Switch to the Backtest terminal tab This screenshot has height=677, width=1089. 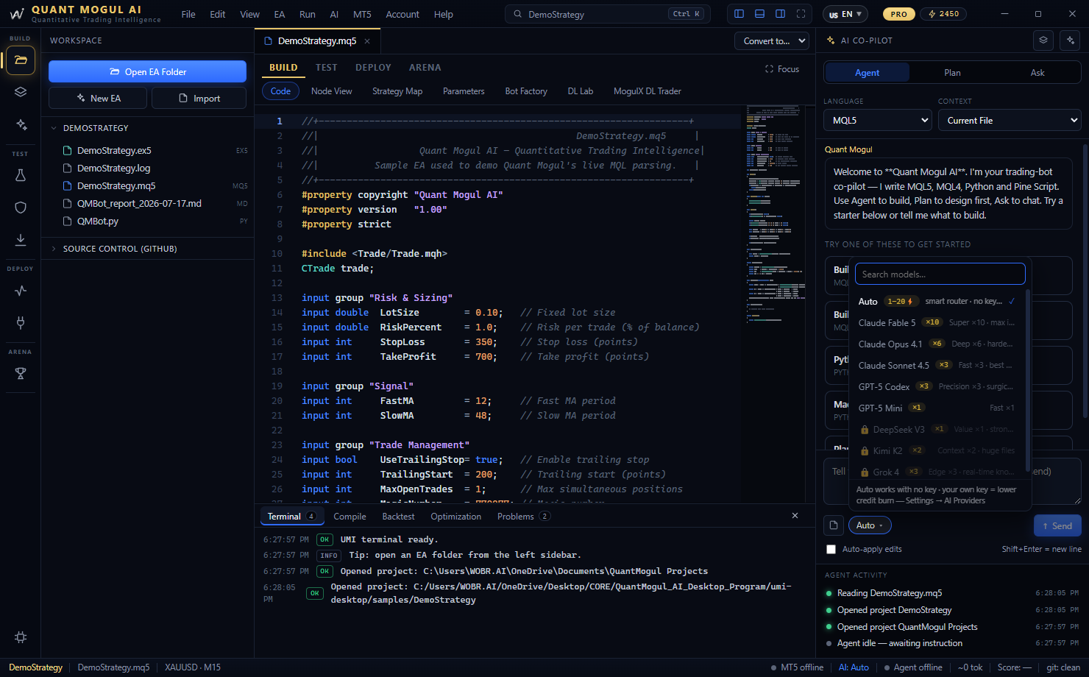398,517
